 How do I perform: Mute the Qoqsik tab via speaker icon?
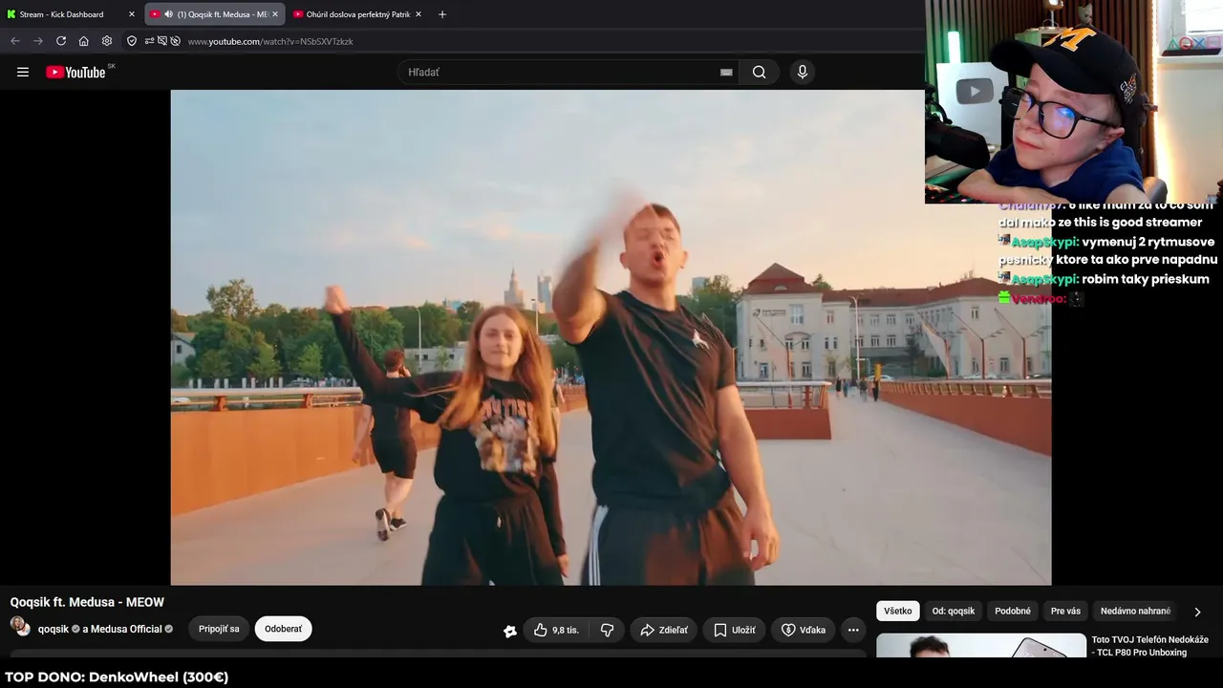[x=168, y=14]
